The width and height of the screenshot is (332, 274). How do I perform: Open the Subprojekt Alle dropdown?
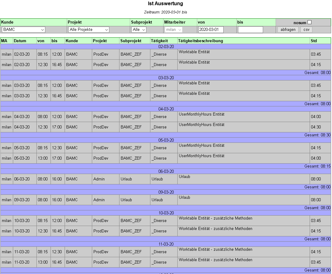point(139,30)
